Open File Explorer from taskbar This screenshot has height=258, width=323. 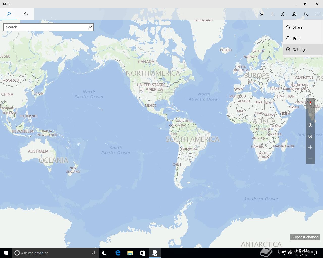point(130,253)
